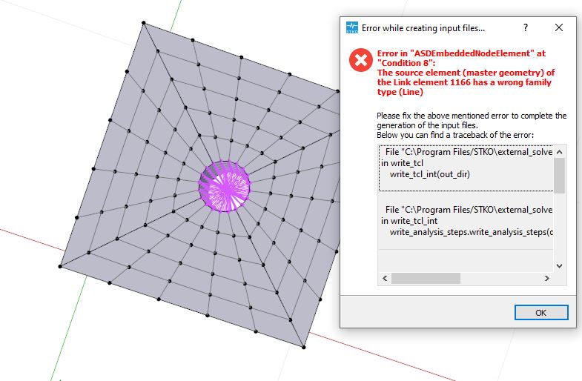
Task: Click OK in the error dialog
Action: point(540,312)
